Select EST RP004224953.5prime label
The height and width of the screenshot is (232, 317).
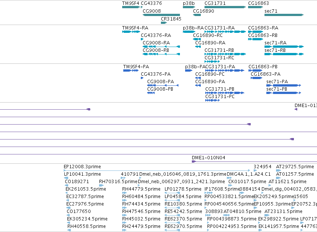[232, 226]
